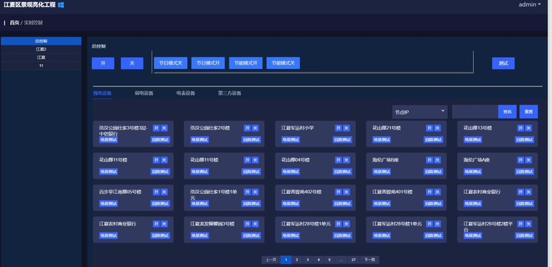Image resolution: width=552 pixels, height=267 pixels.
Task: Click 回路测试 on the 江夏军运村小学 card
Action: point(342,139)
